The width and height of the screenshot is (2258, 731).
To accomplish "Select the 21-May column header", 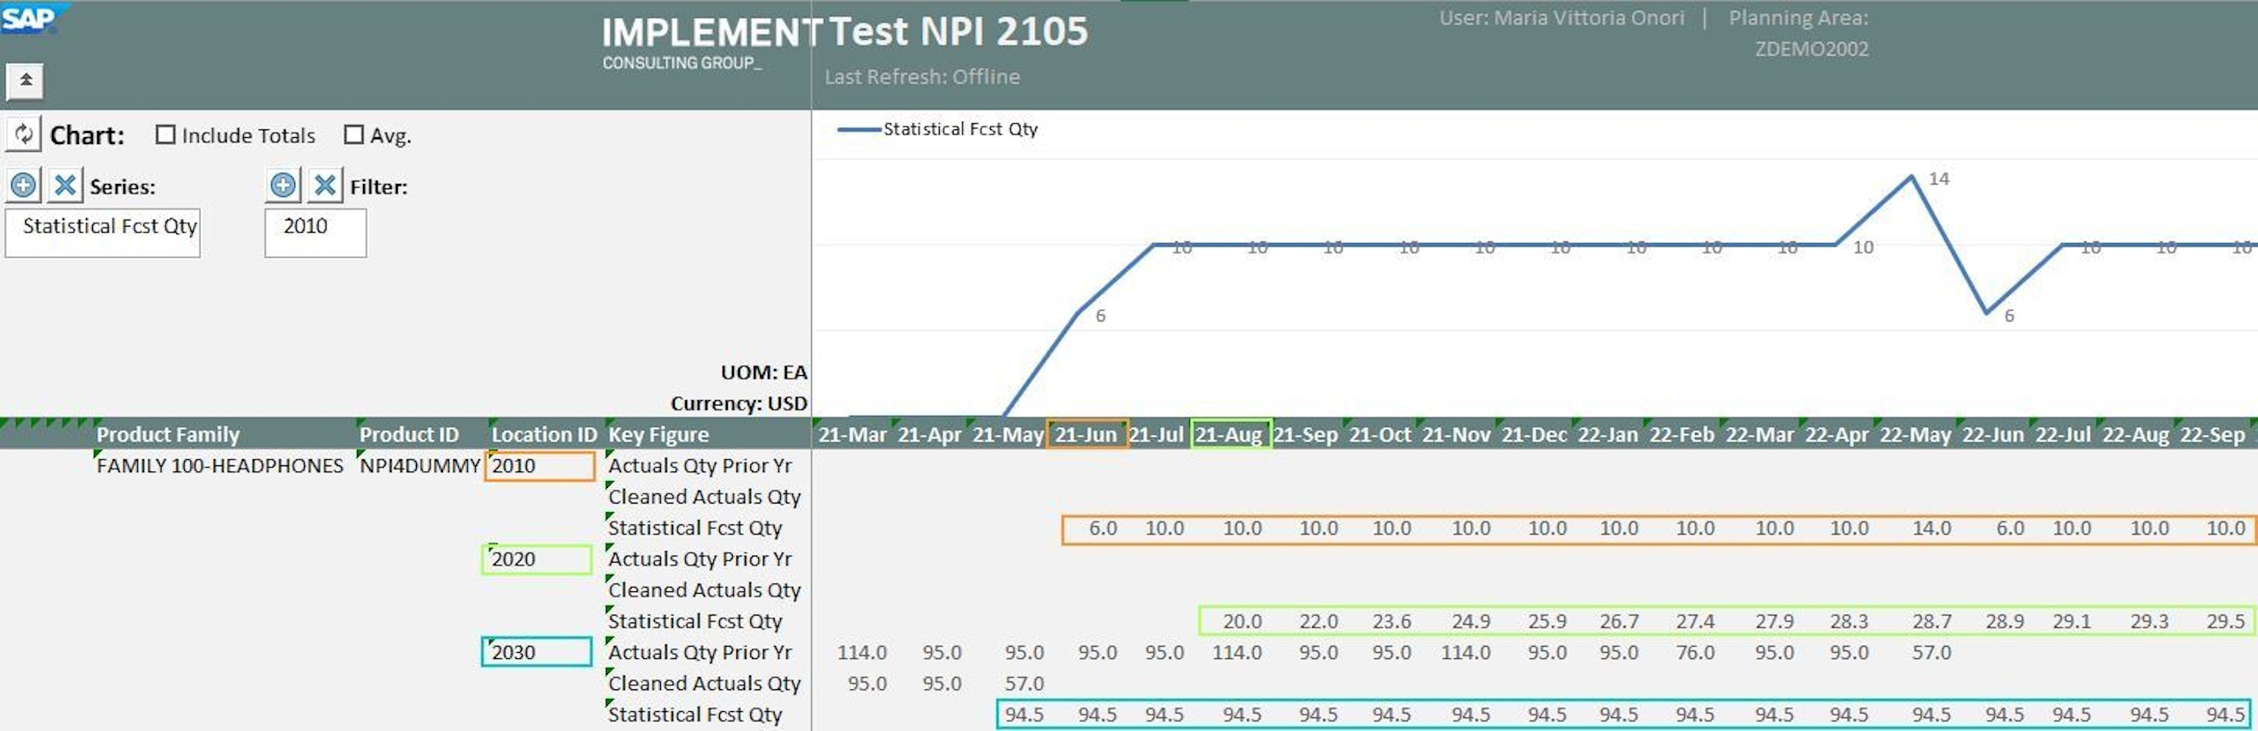I will [1008, 434].
